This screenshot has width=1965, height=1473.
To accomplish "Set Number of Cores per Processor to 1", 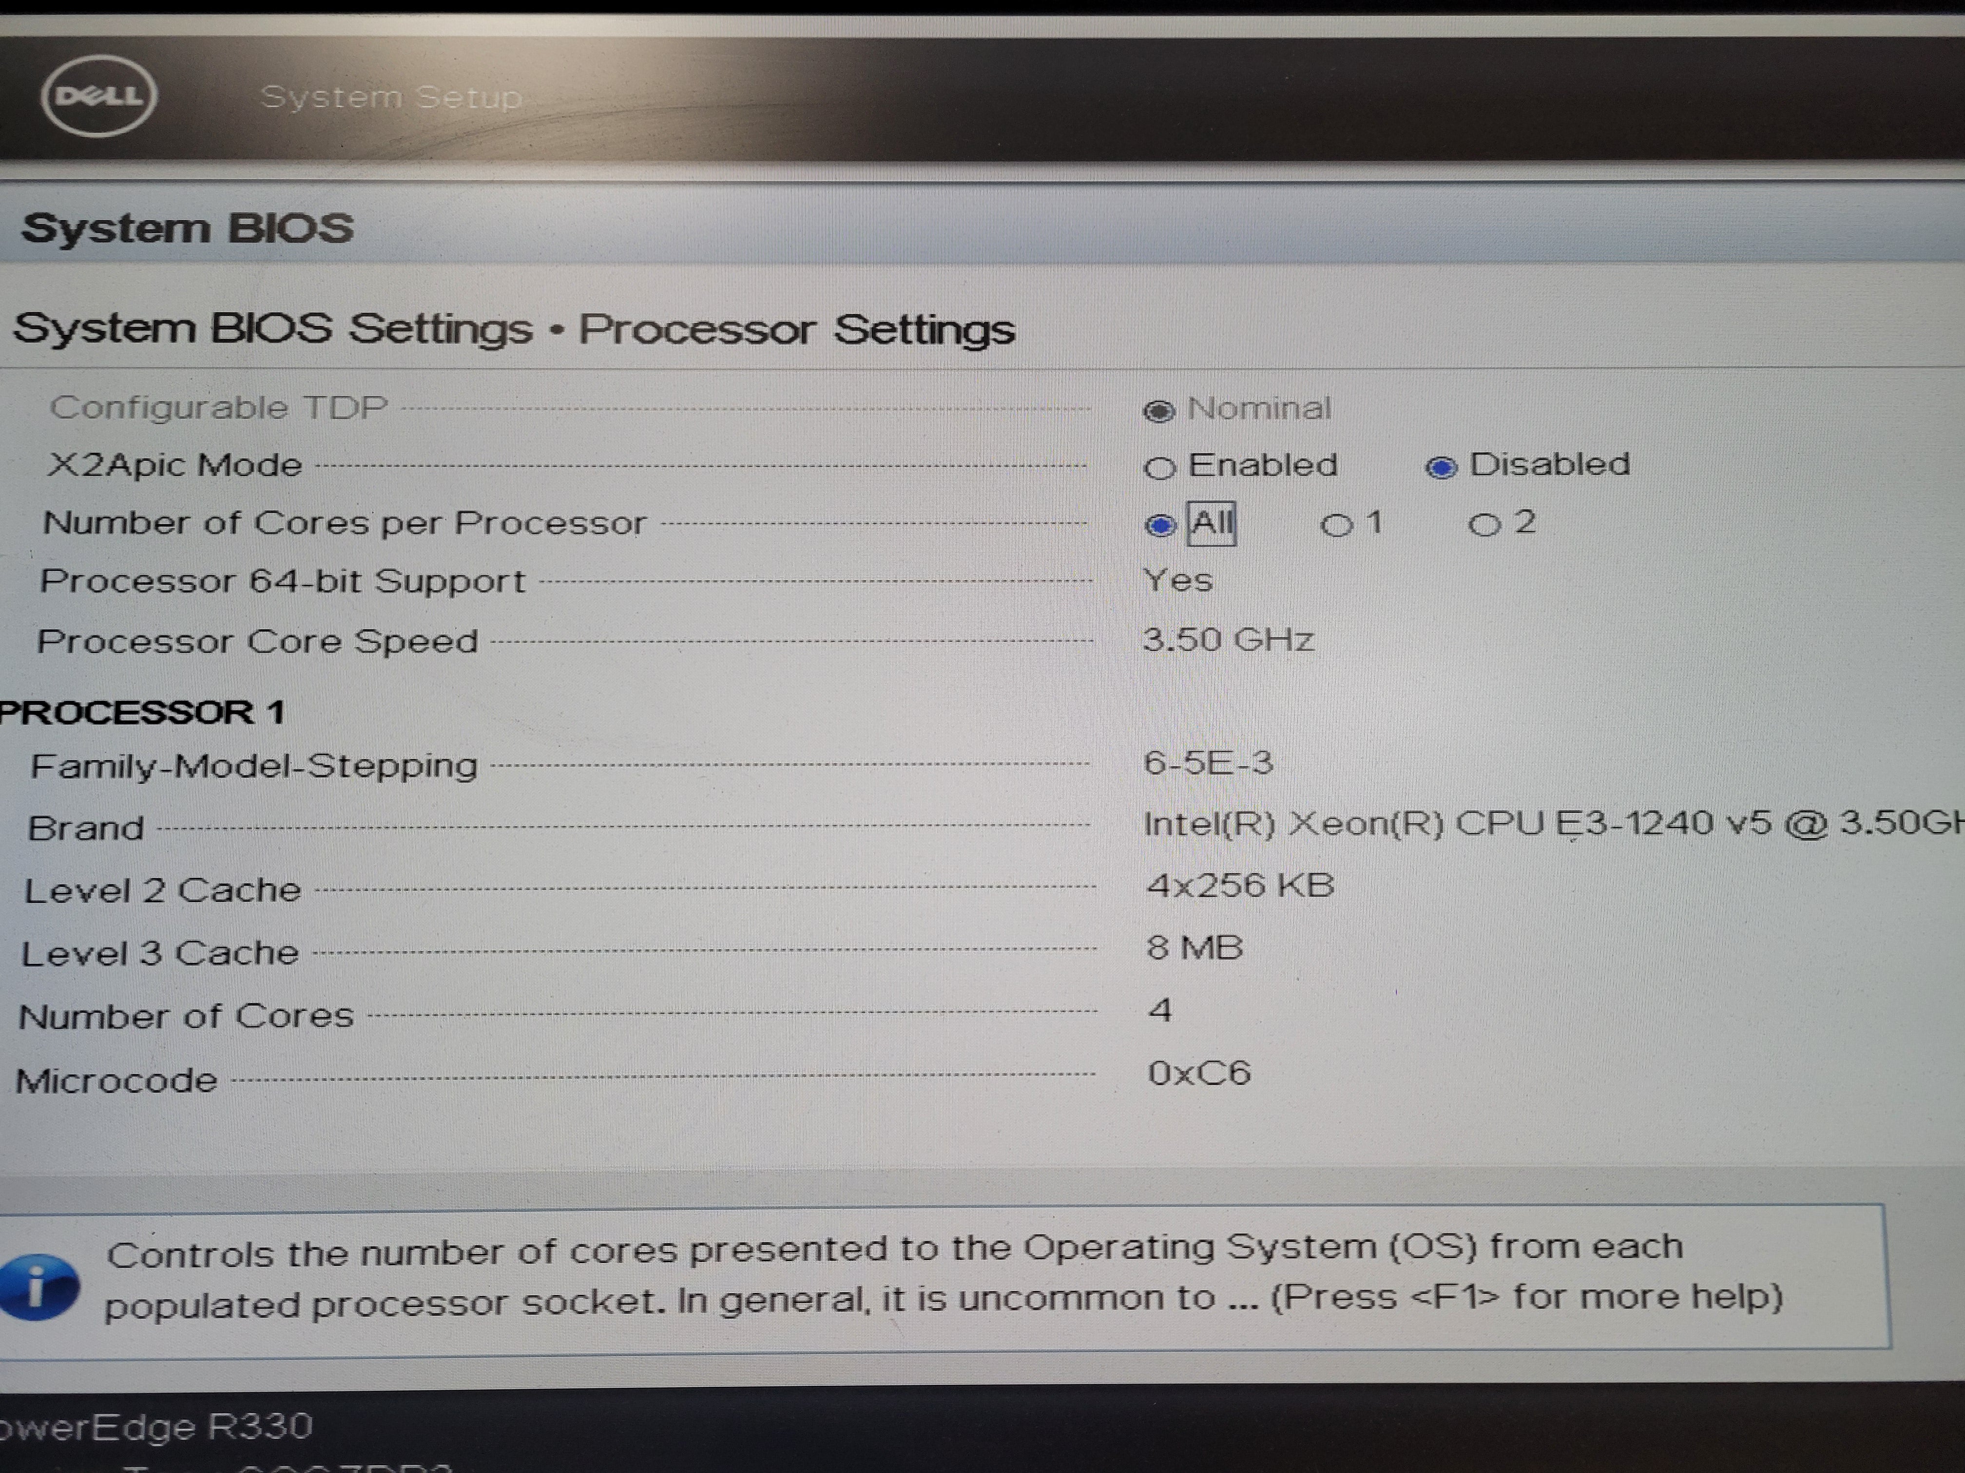I will [1336, 525].
